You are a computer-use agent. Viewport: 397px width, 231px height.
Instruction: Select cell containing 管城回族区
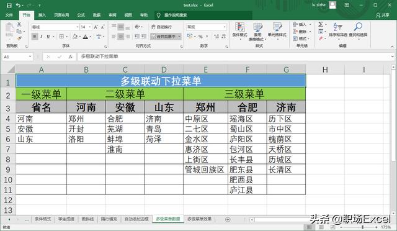pos(205,170)
